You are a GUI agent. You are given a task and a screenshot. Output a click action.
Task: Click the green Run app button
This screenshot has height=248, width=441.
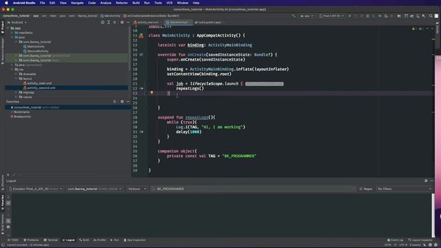pos(349,16)
